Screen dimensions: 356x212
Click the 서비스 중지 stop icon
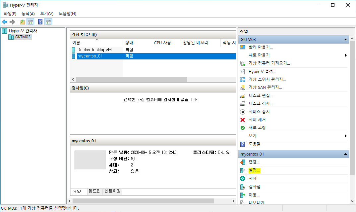[243, 112]
